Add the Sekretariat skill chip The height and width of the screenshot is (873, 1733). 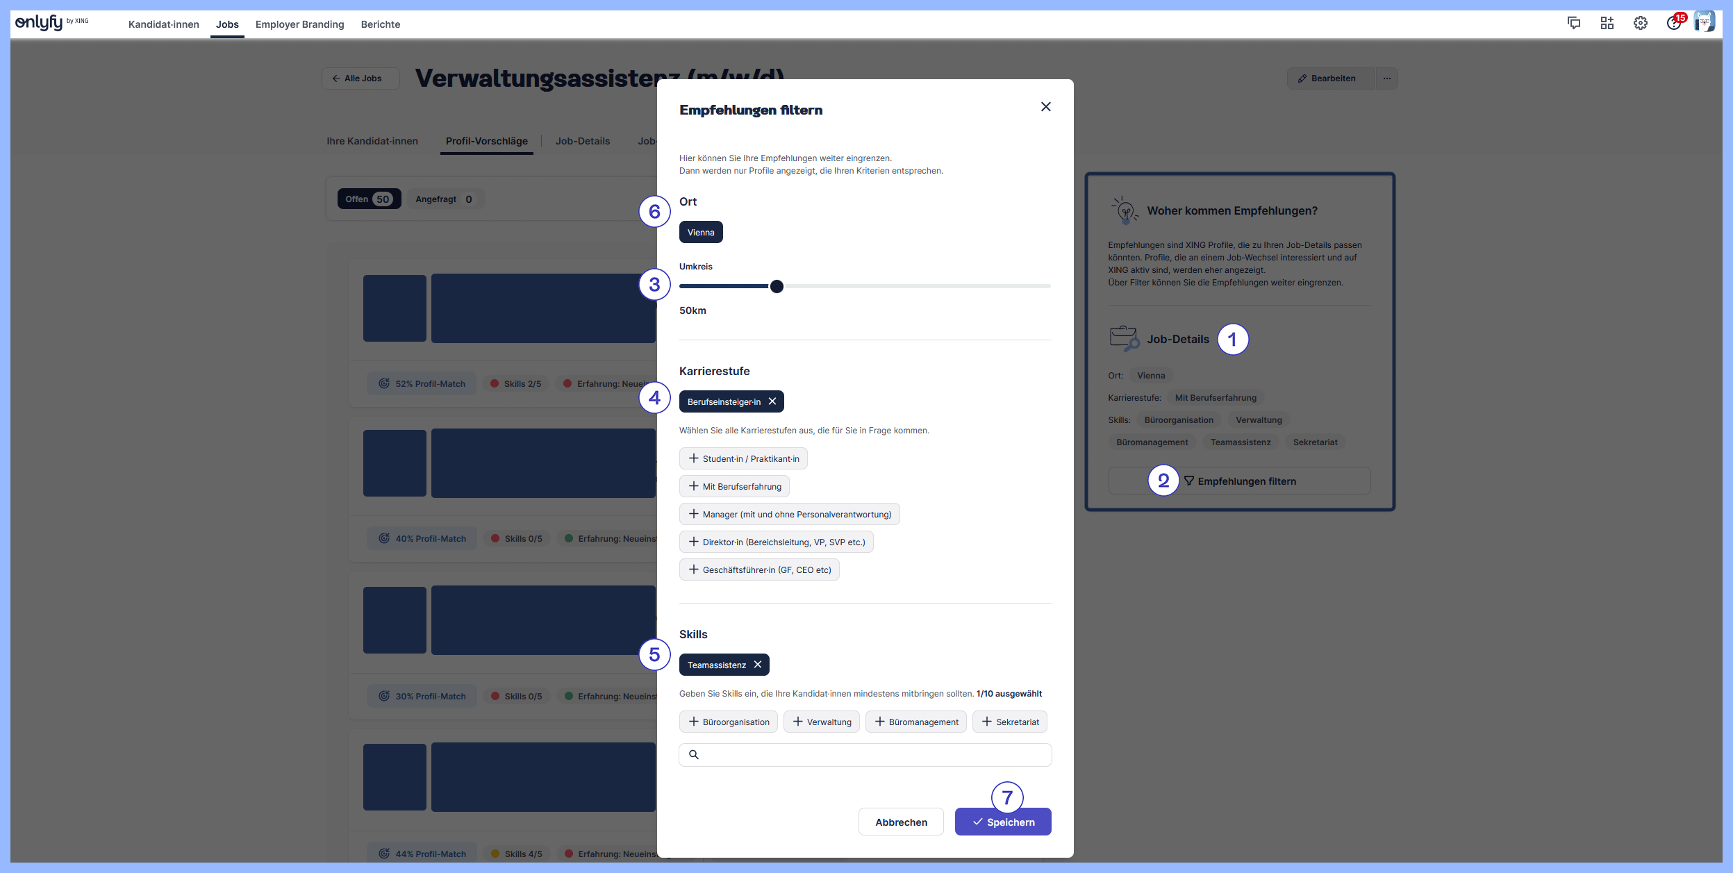click(x=1010, y=722)
